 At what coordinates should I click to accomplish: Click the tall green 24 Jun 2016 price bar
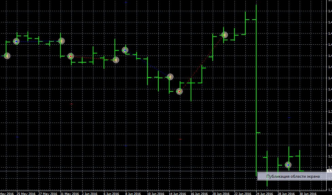pyautogui.click(x=256, y=90)
